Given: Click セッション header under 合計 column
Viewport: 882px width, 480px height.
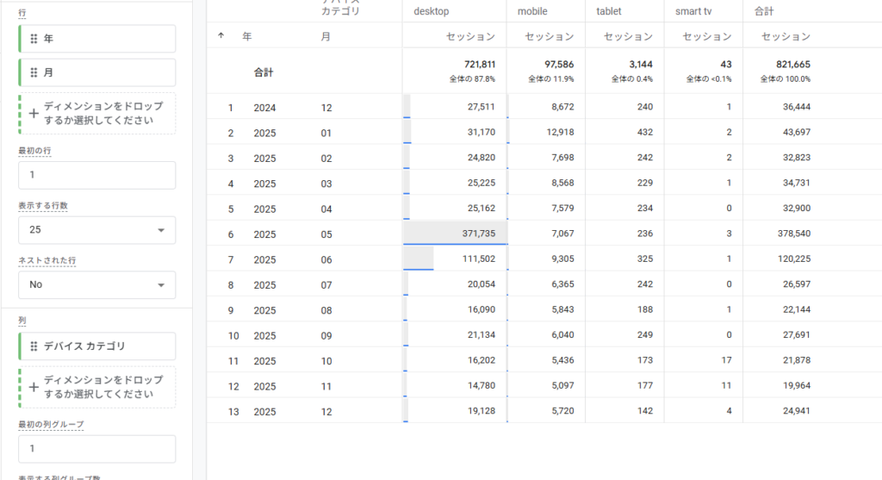Looking at the screenshot, I should click(x=786, y=36).
